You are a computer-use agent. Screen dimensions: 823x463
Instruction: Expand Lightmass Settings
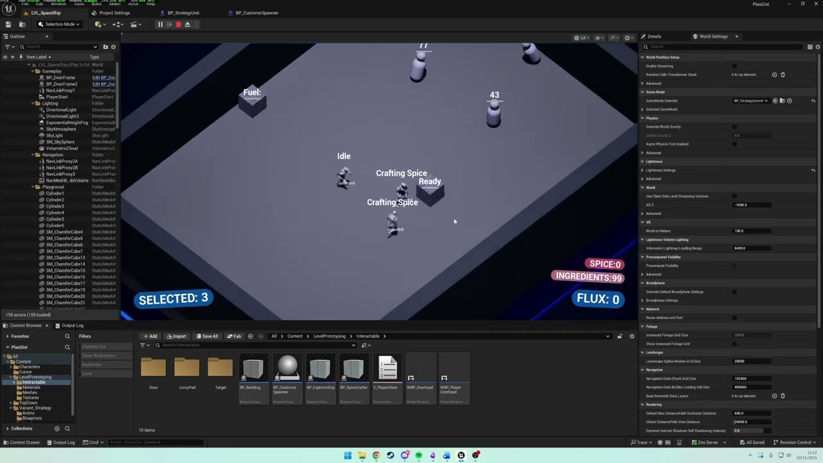[642, 170]
